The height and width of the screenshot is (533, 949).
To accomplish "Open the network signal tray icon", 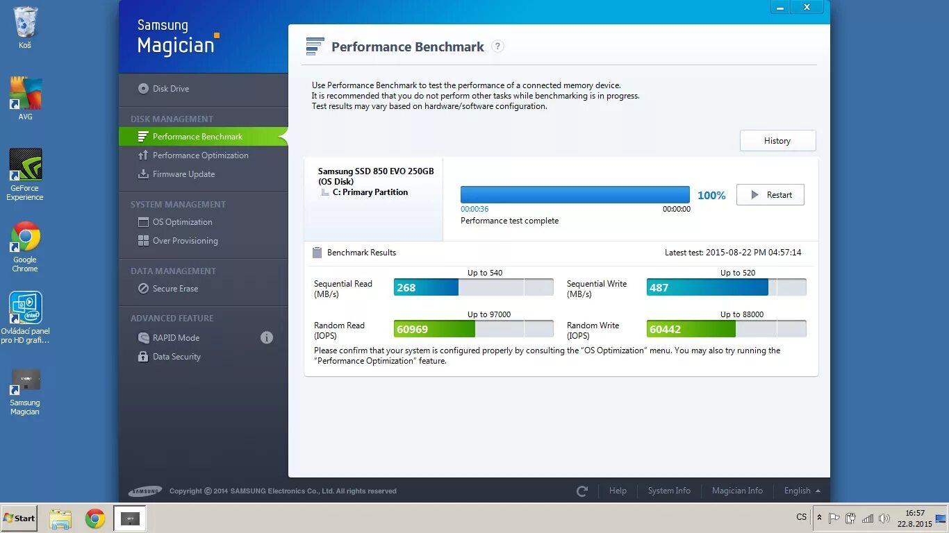I will [x=868, y=518].
